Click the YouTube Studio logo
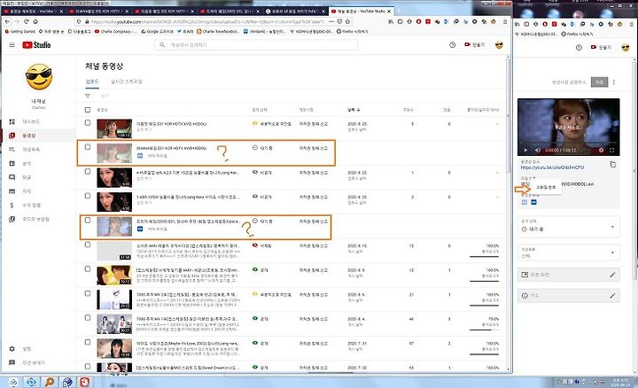Viewport: 638px width, 388px height. click(36, 45)
